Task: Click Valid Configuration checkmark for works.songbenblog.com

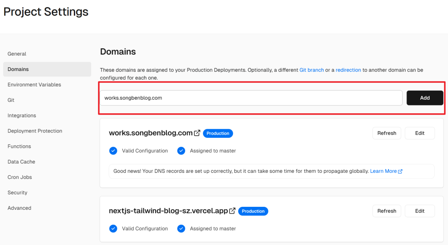Action: point(113,151)
